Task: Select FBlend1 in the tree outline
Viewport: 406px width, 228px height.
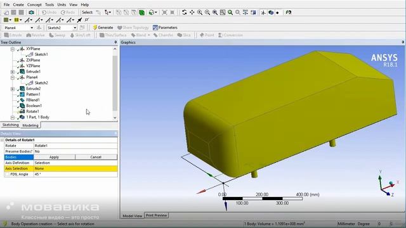Action: 33,100
